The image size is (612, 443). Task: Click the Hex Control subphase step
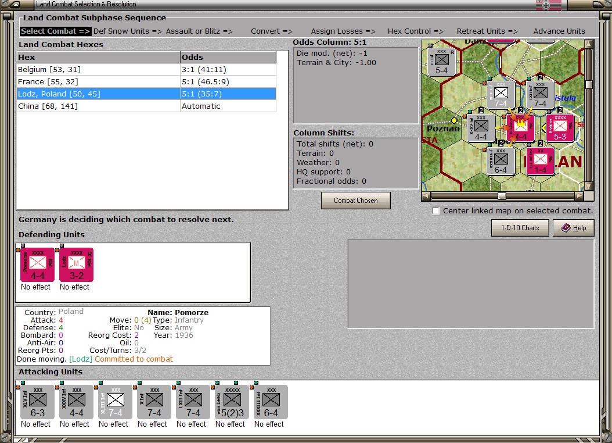(415, 31)
